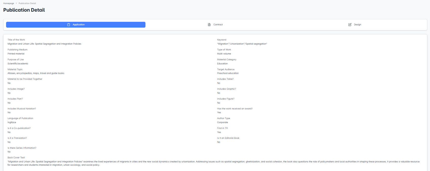Click the Keyword values list
The height and width of the screenshot is (171, 430).
pyautogui.click(x=242, y=44)
